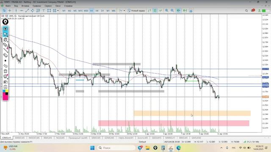Switch to the IMOEXF,M5 chart tab

point(34,138)
